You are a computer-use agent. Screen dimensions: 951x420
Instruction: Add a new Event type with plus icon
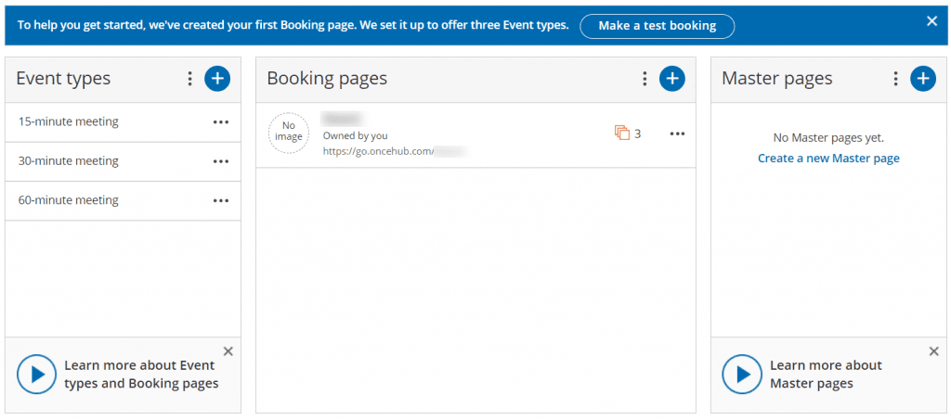click(217, 79)
